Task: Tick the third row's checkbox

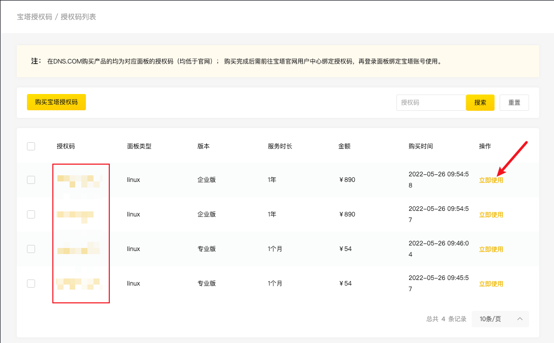Action: coord(31,249)
